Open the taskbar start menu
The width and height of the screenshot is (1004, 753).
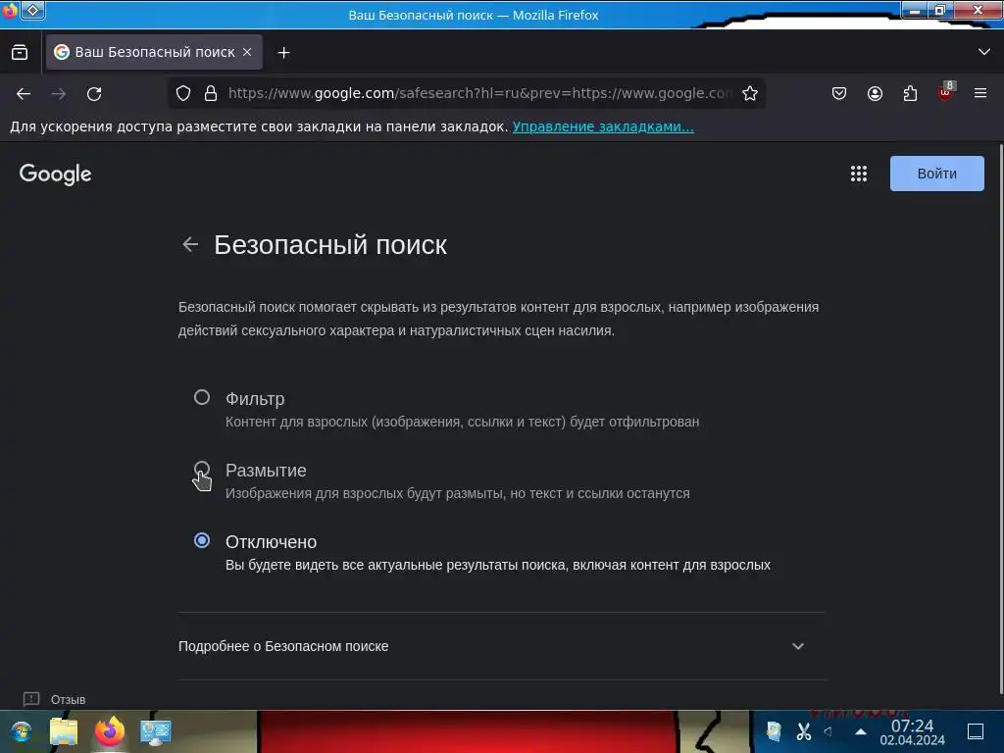point(21,731)
